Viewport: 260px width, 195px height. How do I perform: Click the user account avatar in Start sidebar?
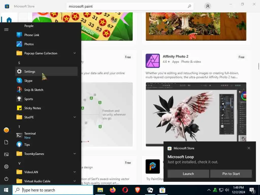[6, 130]
